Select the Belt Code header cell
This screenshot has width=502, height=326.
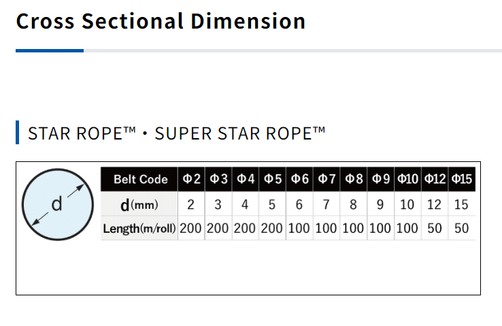140,180
